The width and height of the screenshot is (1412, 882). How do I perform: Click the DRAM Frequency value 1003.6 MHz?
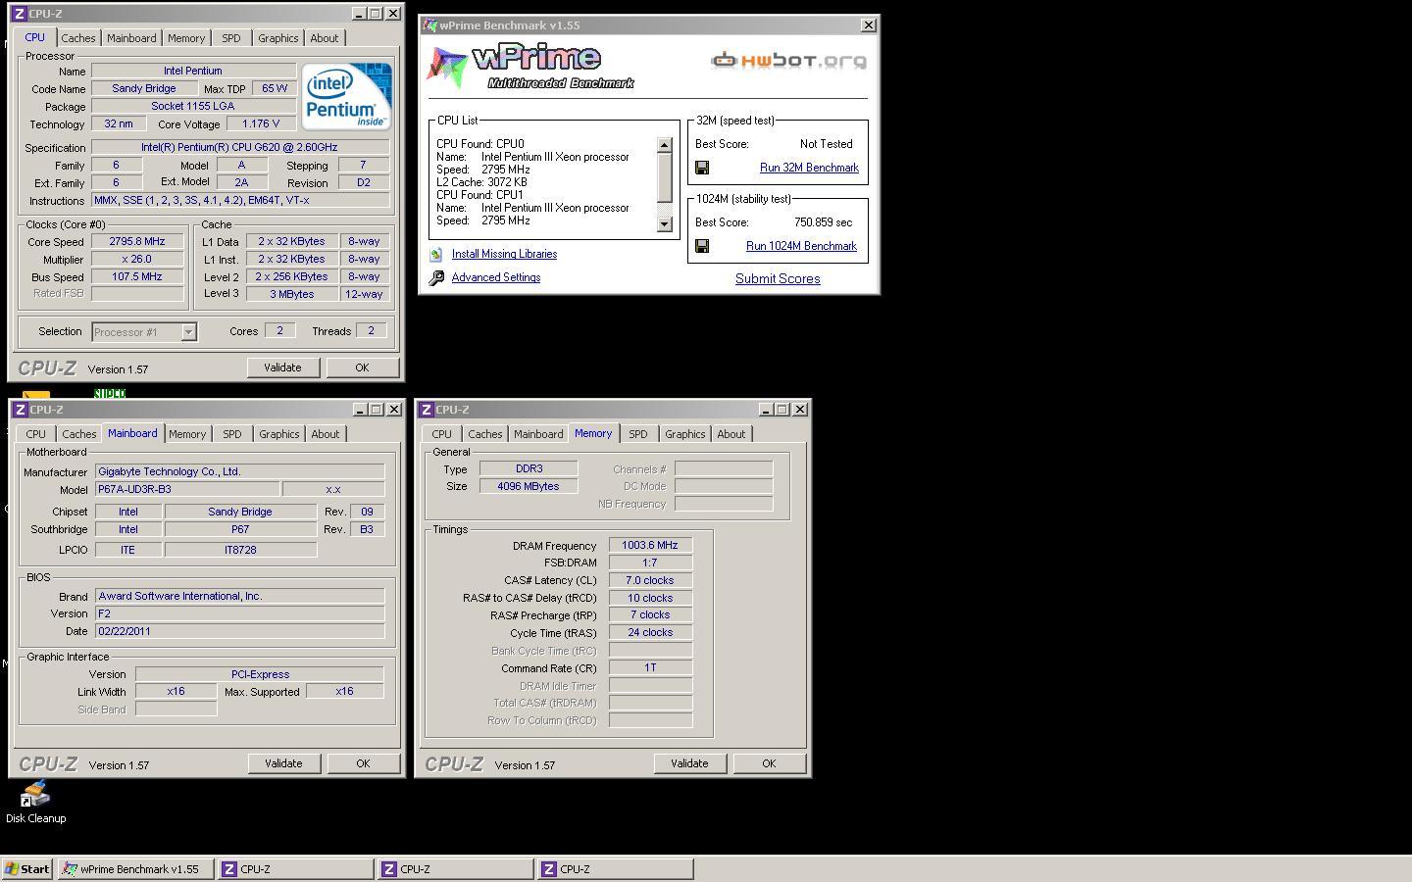pos(650,545)
